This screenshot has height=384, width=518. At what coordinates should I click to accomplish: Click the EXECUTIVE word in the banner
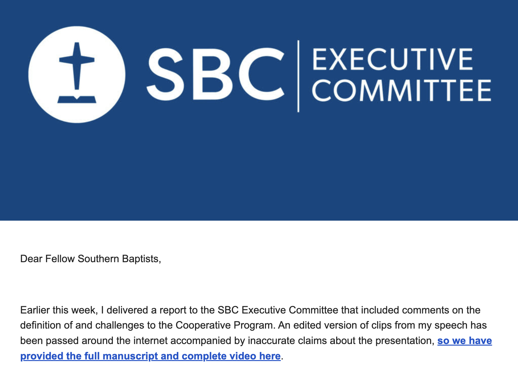[x=392, y=59]
